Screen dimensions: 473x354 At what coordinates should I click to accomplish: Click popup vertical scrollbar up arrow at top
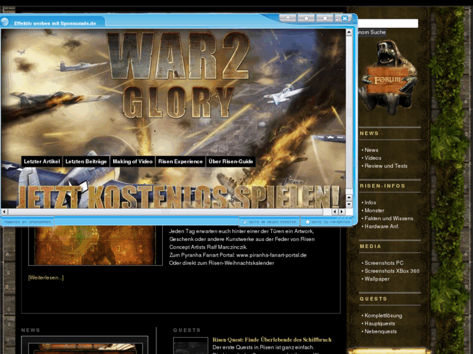click(349, 32)
